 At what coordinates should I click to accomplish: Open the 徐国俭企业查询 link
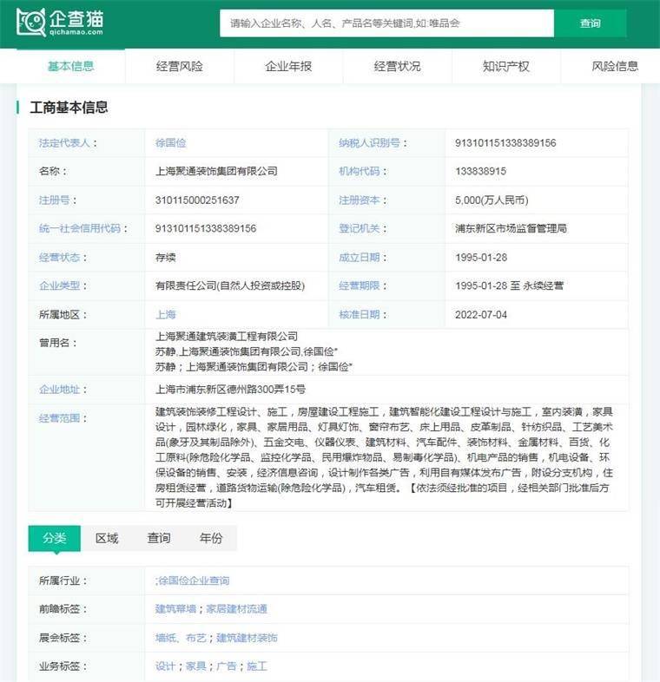tap(193, 580)
